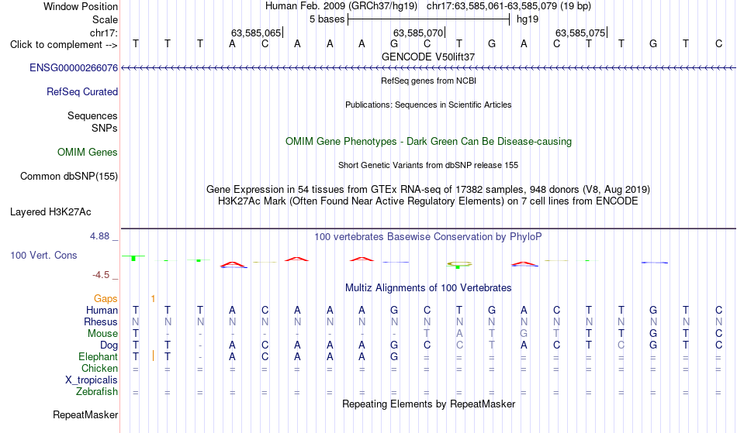Click the 4.88 PhyloP upper limit value

[99, 236]
